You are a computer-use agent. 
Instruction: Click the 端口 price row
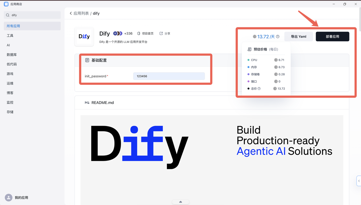coord(266,81)
